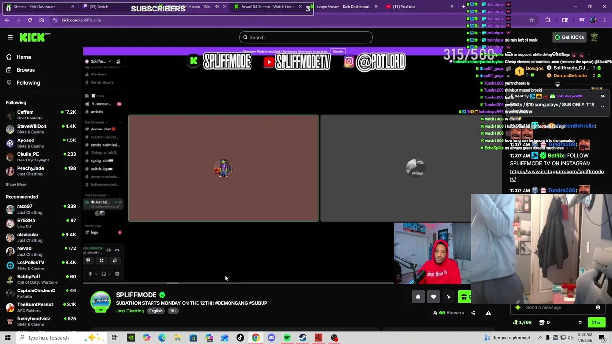Click the browser home button
Viewport: 612px width, 344px height.
[41, 20]
